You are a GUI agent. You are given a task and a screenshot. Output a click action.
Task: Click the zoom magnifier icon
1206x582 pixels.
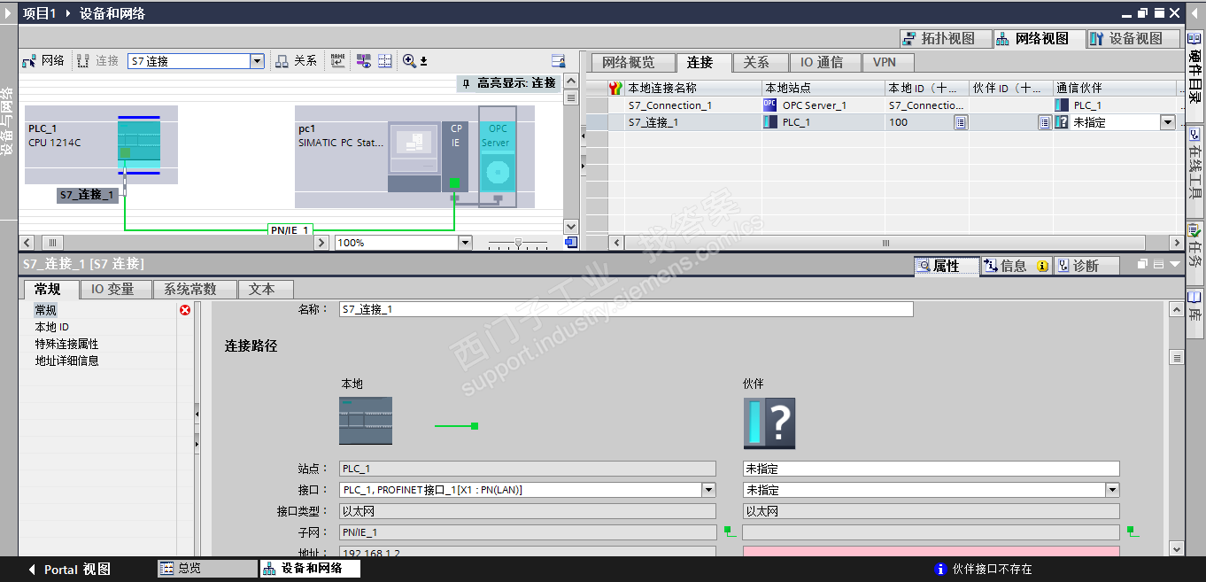tap(409, 60)
